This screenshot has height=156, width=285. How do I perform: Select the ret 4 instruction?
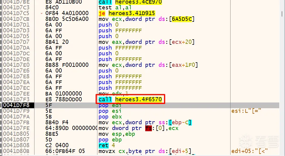pyautogui.click(x=105, y=145)
